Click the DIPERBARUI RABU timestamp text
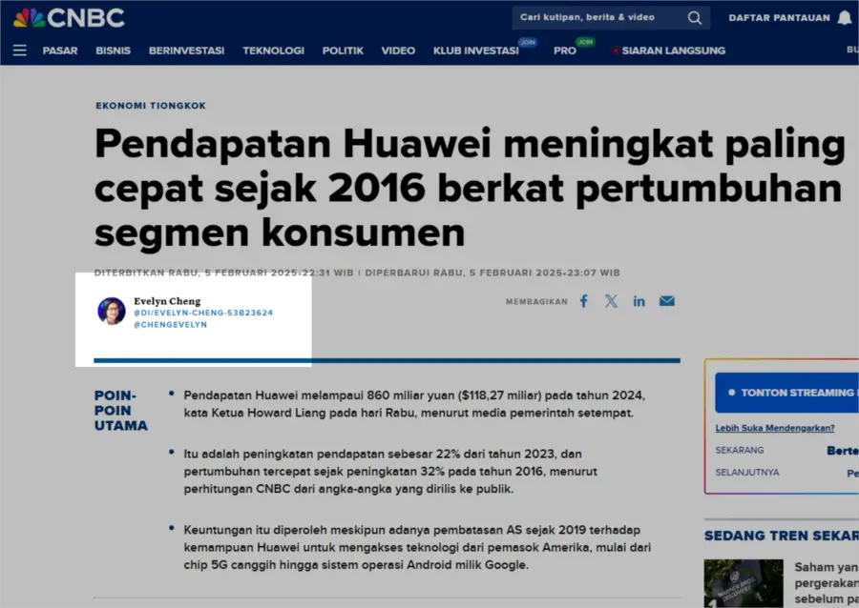 click(492, 273)
